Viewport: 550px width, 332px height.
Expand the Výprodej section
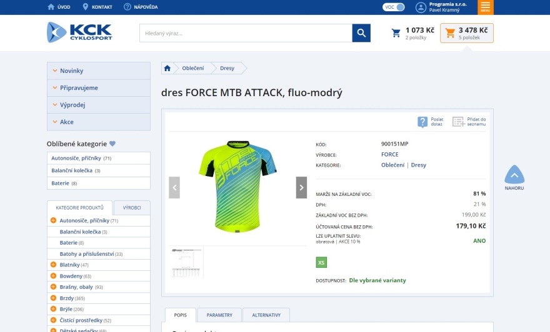[x=99, y=105]
